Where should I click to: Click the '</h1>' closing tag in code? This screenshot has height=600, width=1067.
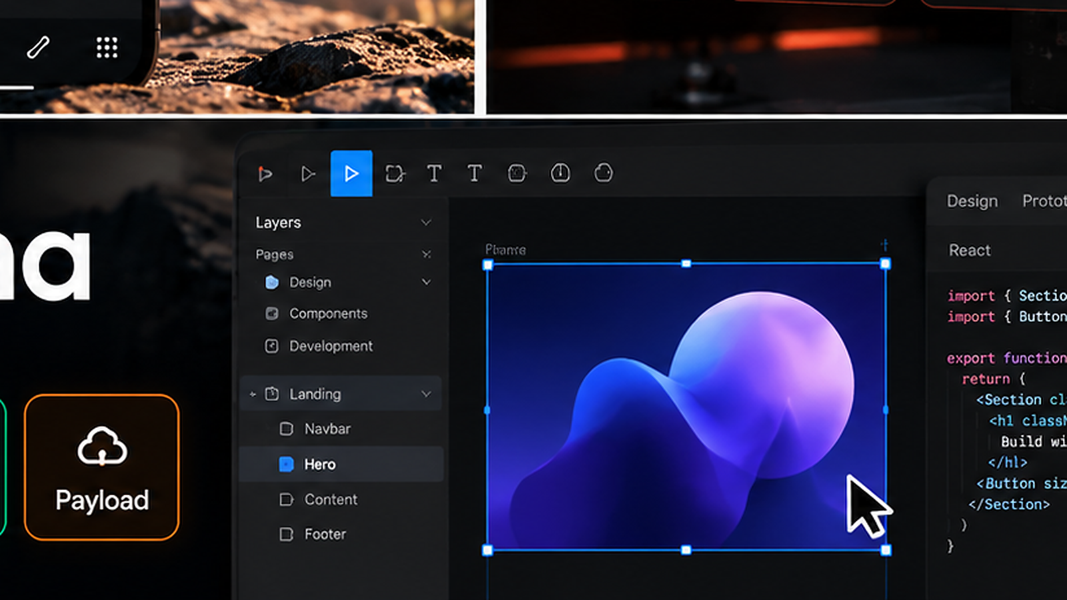1008,463
